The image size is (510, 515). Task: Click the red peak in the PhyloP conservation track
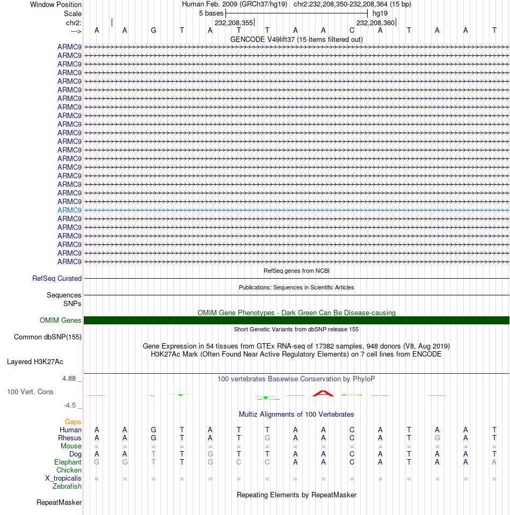[323, 394]
